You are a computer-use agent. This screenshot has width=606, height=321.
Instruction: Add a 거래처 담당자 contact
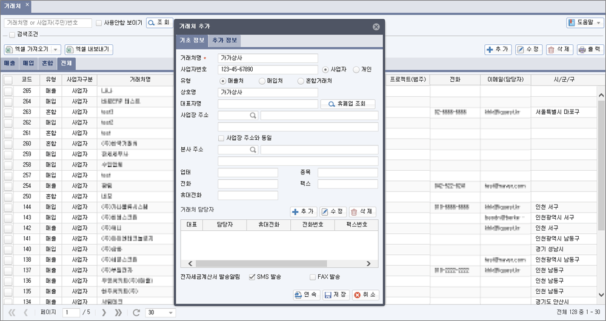coord(304,212)
